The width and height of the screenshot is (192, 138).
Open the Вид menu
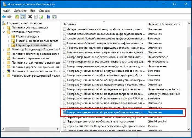pos(33,11)
